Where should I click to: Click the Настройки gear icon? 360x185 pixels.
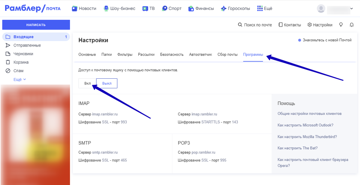coord(310,25)
